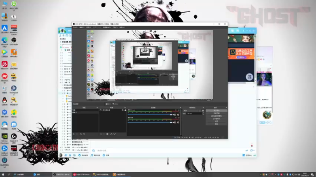The width and height of the screenshot is (316, 177).
Task: Toggle Studio Mode in OBS Controls
Action: tap(216, 119)
